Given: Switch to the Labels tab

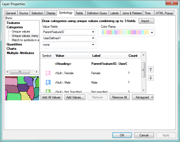Looking at the screenshot, I should coord(114,13).
